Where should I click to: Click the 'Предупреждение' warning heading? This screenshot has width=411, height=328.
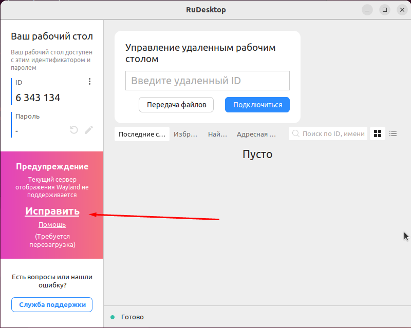click(52, 166)
